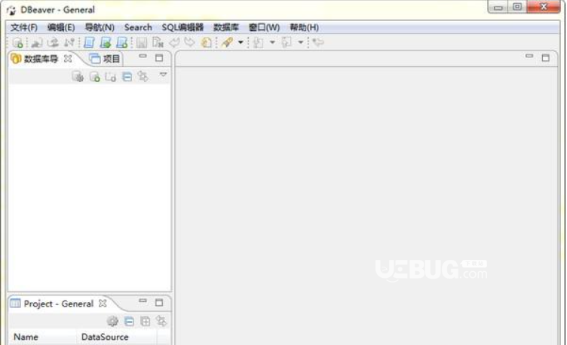Click navigator's New Connection green plus icon

(x=95, y=77)
